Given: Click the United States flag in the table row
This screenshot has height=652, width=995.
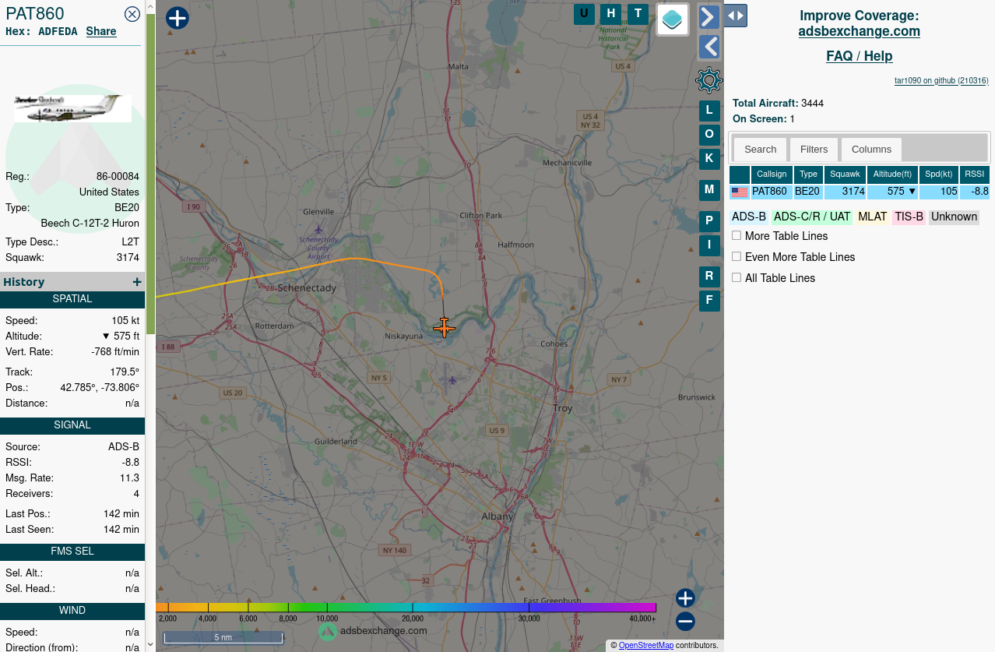Looking at the screenshot, I should [x=740, y=192].
